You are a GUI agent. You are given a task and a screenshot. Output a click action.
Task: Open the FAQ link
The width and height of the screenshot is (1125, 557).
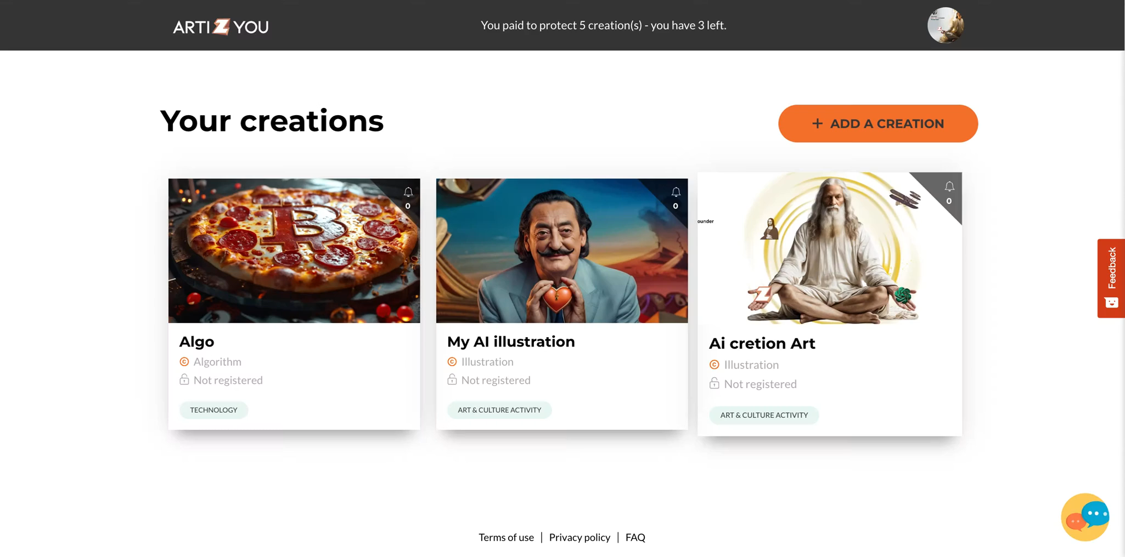635,537
